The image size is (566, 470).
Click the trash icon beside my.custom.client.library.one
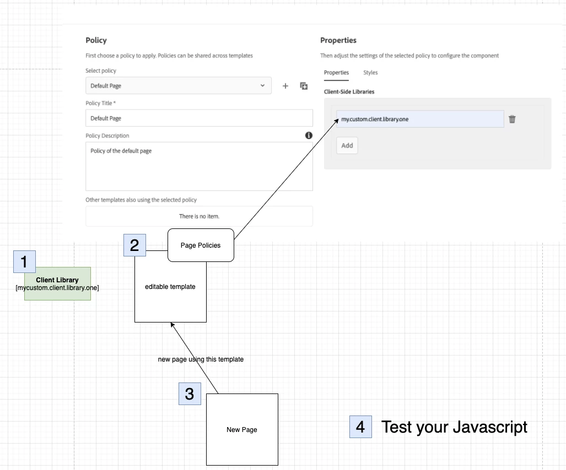[x=512, y=119]
